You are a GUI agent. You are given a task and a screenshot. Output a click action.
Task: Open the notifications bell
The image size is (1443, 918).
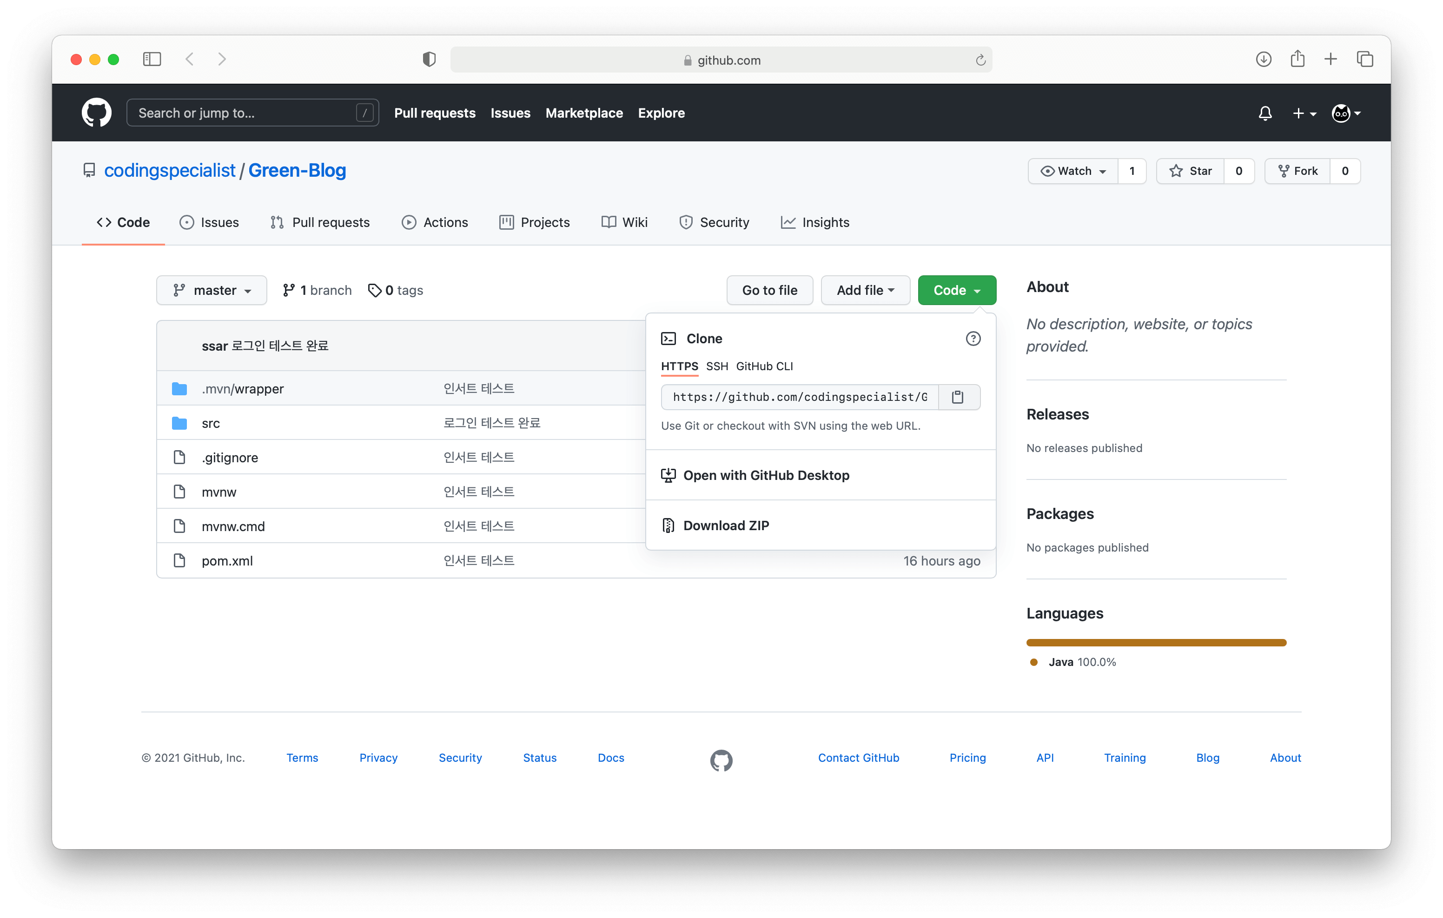click(x=1265, y=113)
